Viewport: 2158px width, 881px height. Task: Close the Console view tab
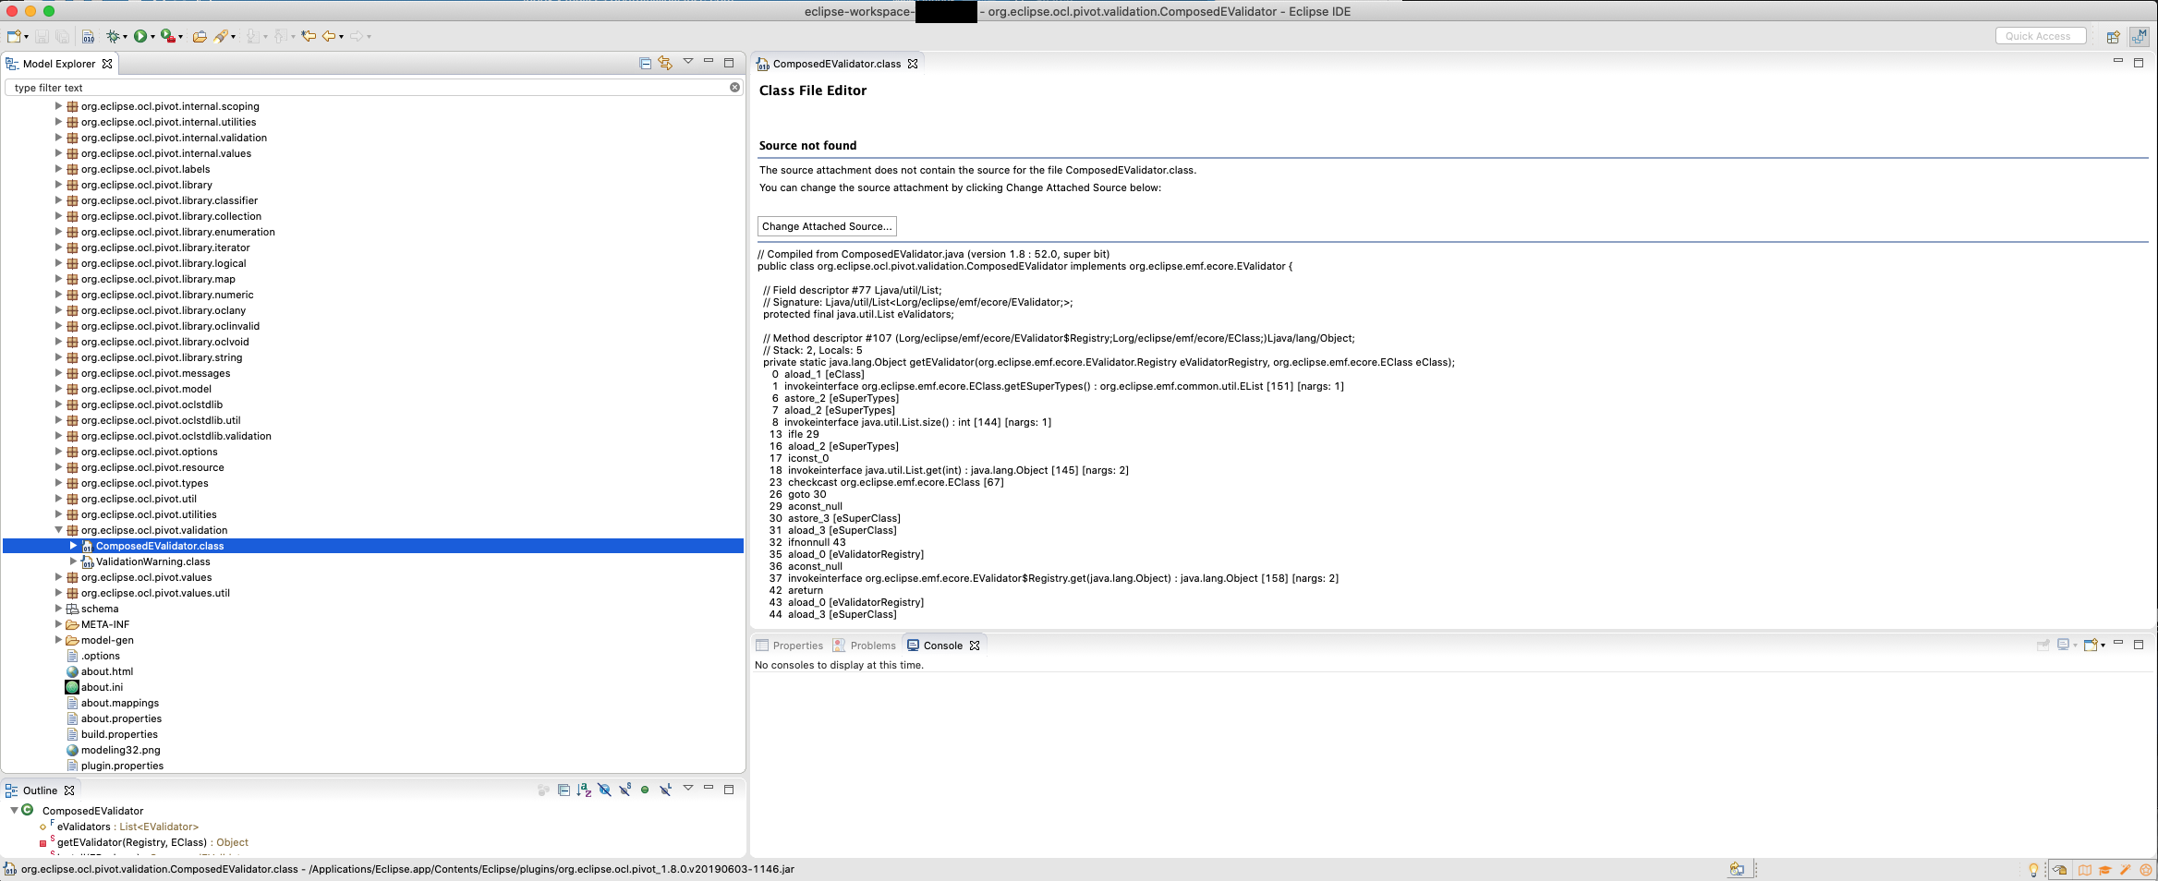975,646
